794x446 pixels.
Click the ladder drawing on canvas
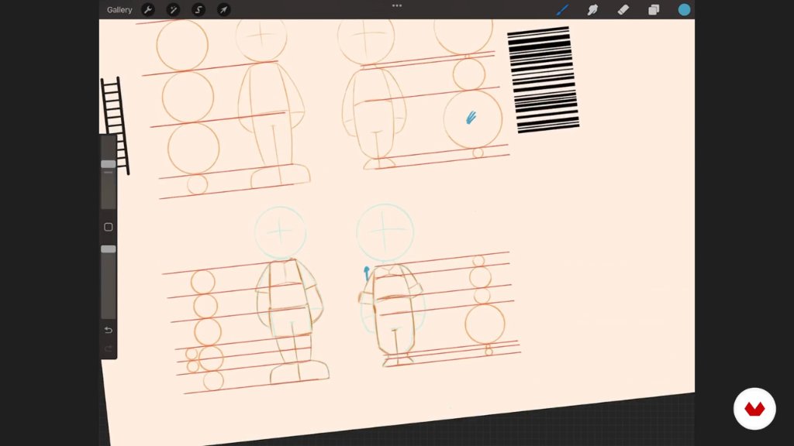pos(115,125)
